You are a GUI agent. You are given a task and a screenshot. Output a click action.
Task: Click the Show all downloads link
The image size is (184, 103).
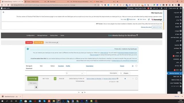click(x=177, y=96)
